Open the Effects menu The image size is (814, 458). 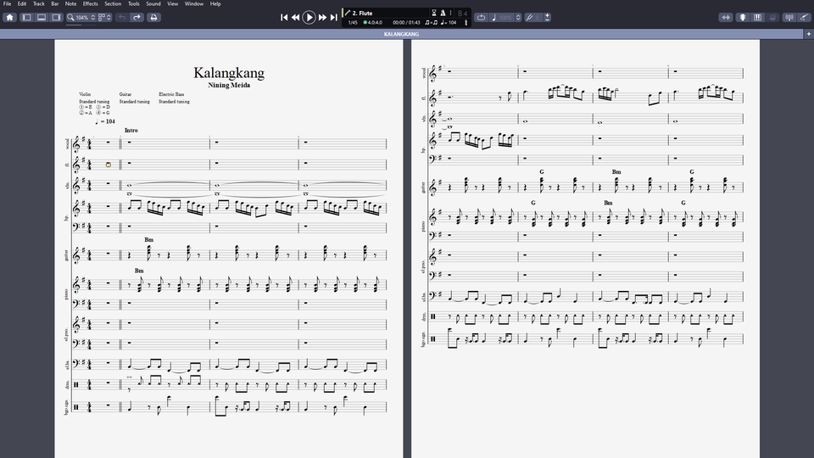91,3
